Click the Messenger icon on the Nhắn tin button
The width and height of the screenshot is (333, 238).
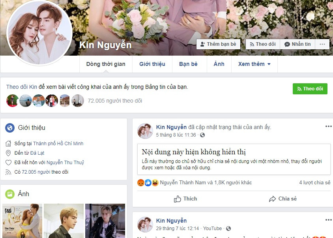click(287, 44)
